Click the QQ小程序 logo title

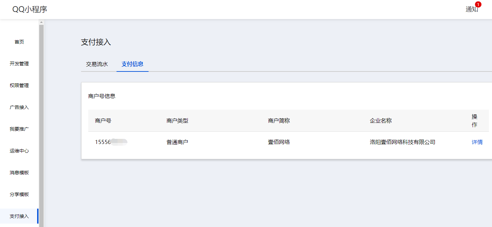(x=30, y=10)
